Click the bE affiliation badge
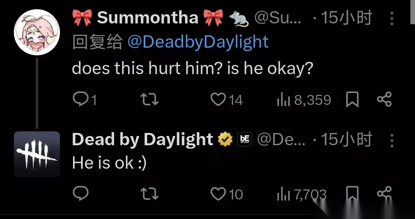415x219 pixels. pos(244,139)
